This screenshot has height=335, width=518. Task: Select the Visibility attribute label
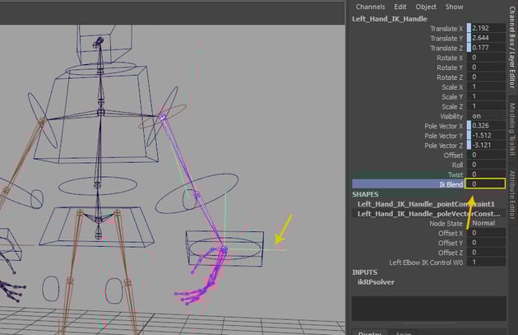click(451, 116)
